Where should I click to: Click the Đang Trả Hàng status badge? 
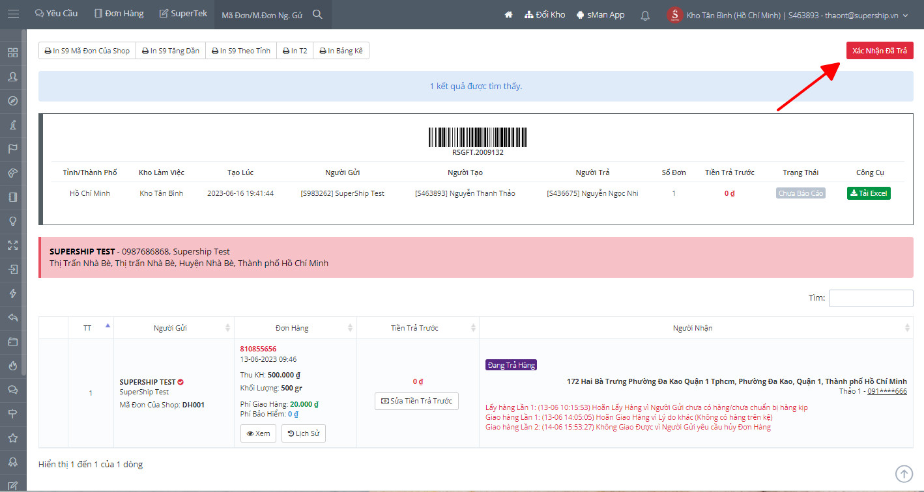511,365
